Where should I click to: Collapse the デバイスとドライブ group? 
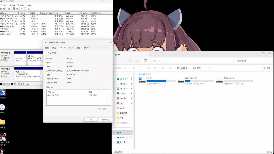[138, 74]
